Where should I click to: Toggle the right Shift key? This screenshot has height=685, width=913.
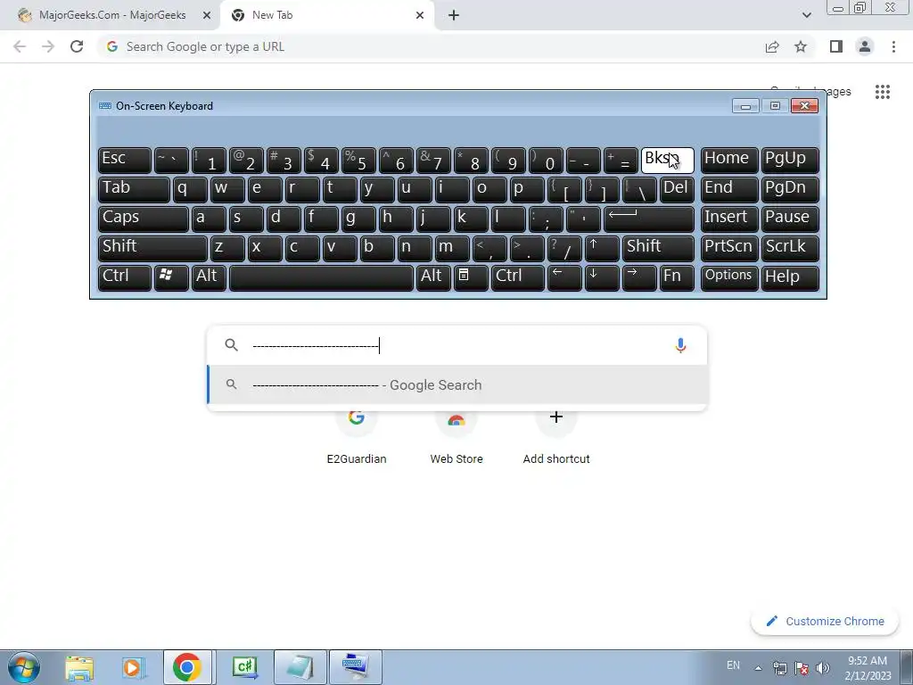(x=658, y=248)
